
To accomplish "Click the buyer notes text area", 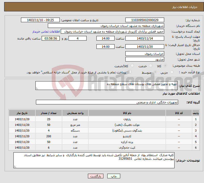I will [94, 160].
